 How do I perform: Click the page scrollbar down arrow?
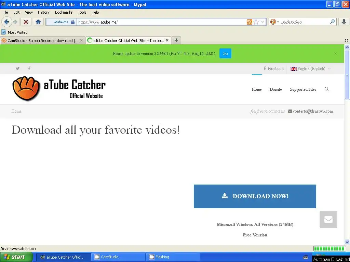[x=347, y=242]
